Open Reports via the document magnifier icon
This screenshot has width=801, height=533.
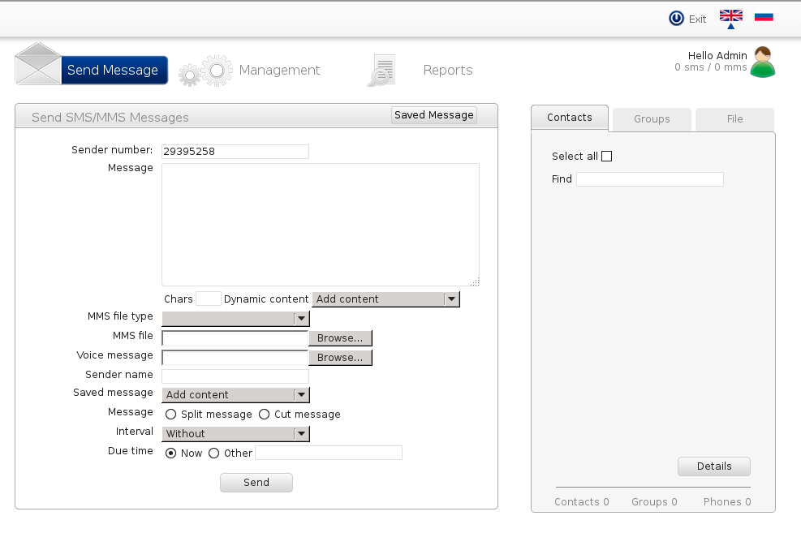pos(381,71)
